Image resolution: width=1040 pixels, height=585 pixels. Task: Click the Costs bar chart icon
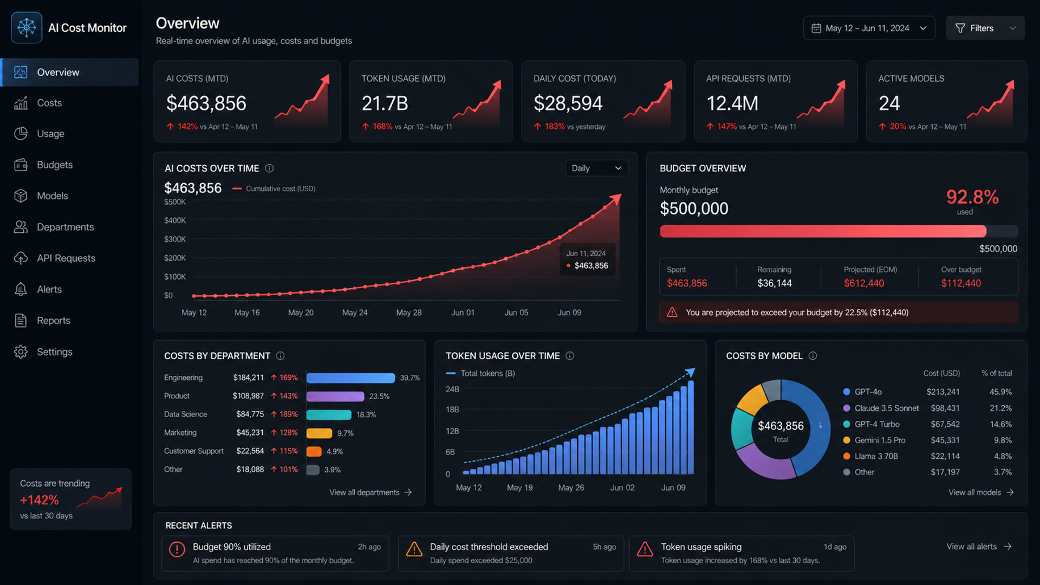(x=21, y=103)
